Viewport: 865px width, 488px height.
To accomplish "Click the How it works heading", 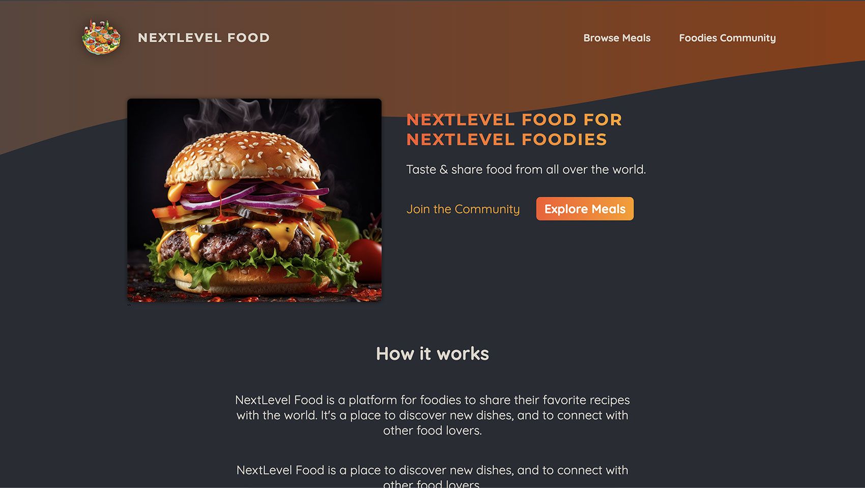I will (x=432, y=353).
